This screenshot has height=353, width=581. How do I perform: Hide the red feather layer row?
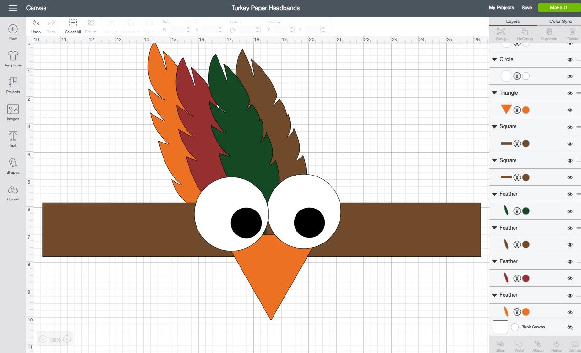[570, 278]
